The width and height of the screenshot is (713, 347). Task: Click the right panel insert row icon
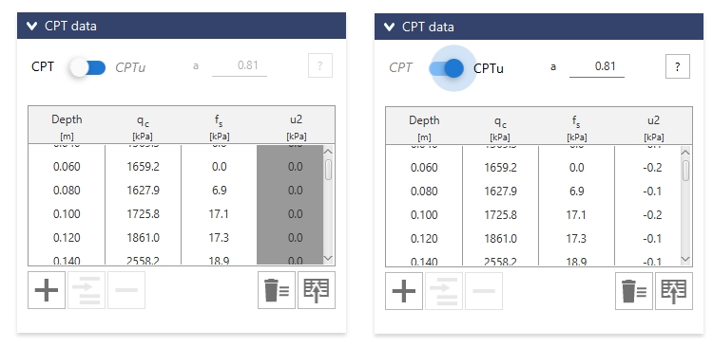tap(444, 291)
